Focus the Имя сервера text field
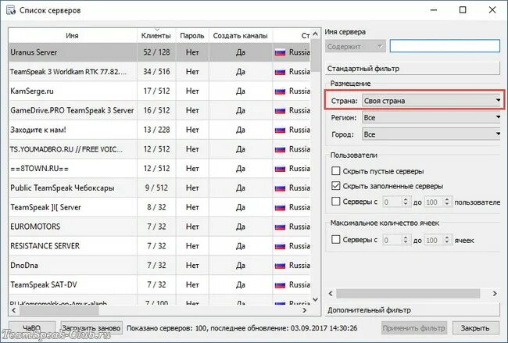The image size is (508, 343). (445, 46)
